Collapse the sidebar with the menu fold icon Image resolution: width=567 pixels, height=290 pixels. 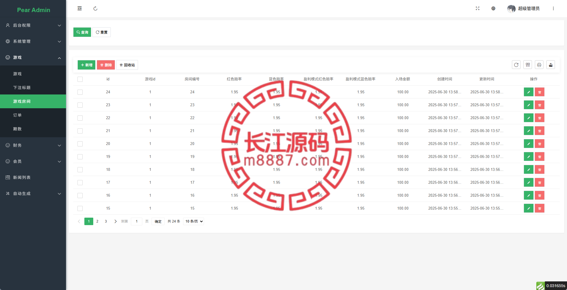click(79, 9)
